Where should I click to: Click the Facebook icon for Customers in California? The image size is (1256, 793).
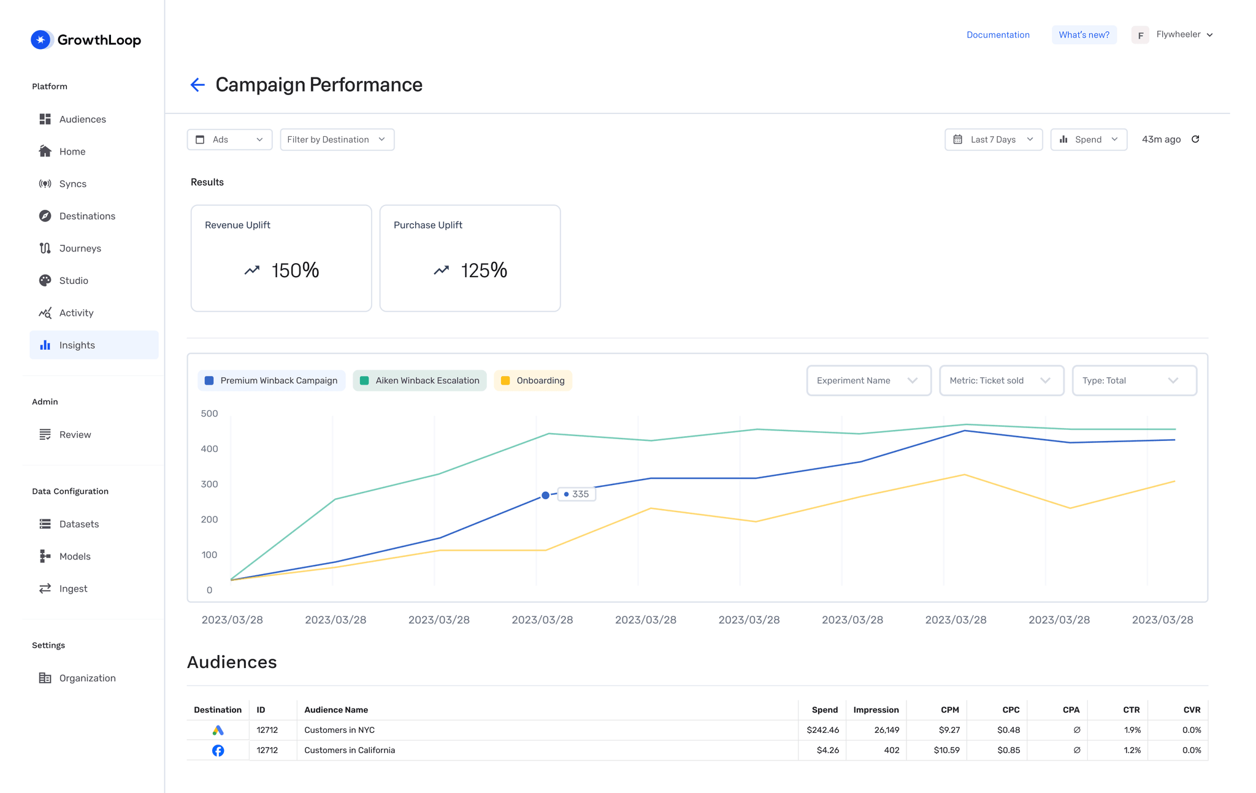click(x=218, y=750)
